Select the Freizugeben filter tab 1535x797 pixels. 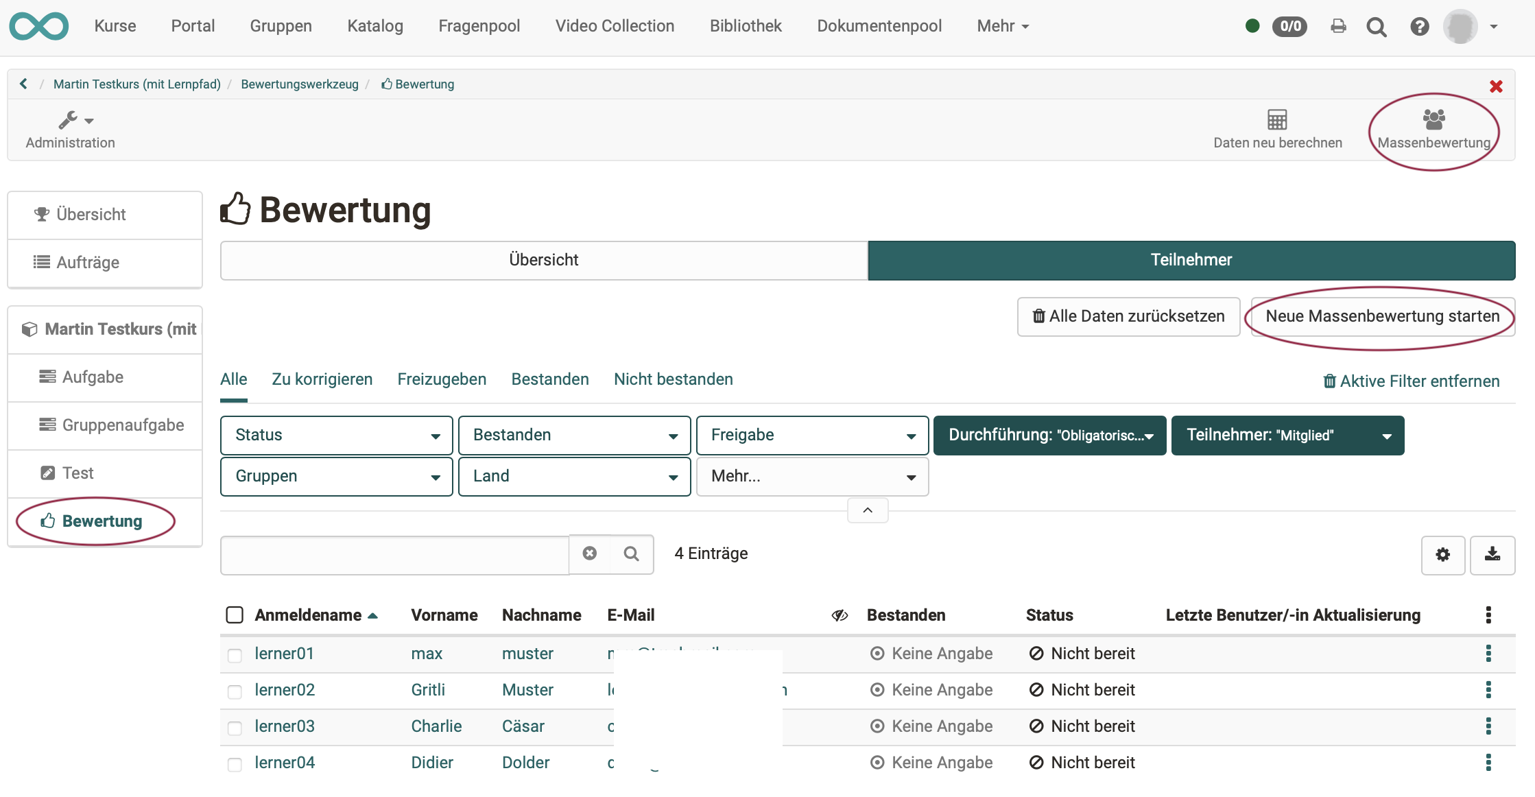pos(442,379)
